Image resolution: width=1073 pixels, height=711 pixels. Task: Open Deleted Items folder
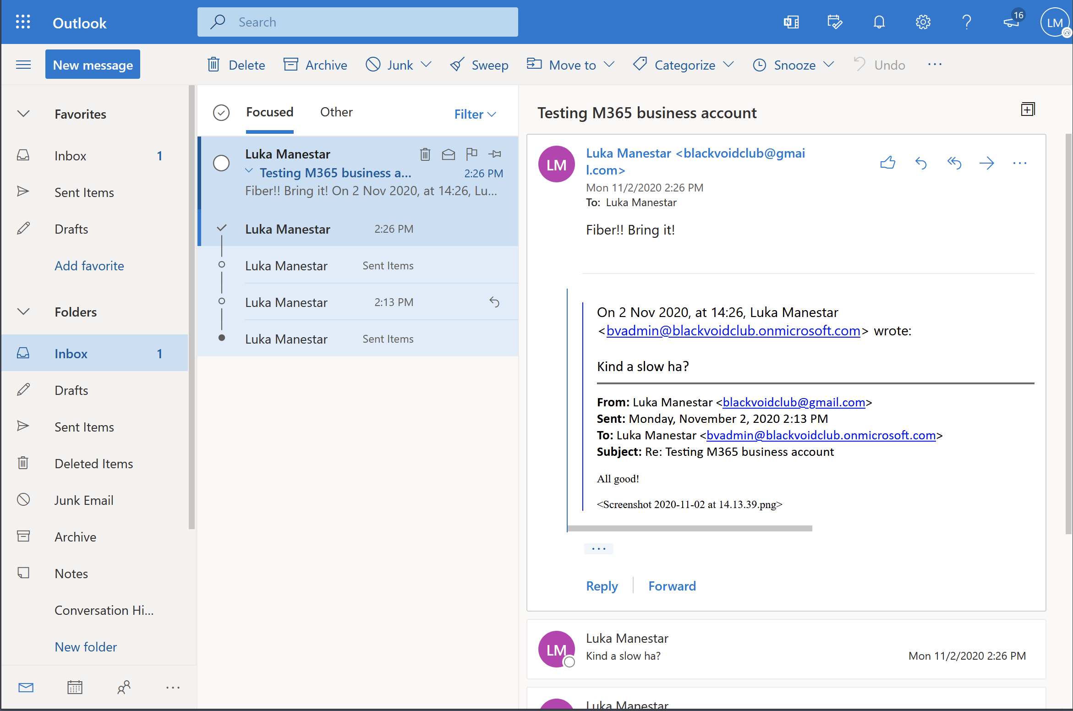click(94, 464)
